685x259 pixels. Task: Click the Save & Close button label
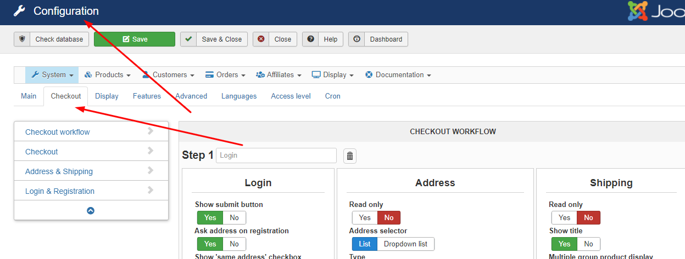tap(222, 39)
